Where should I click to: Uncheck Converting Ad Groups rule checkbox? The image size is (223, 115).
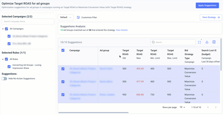tap(9, 66)
